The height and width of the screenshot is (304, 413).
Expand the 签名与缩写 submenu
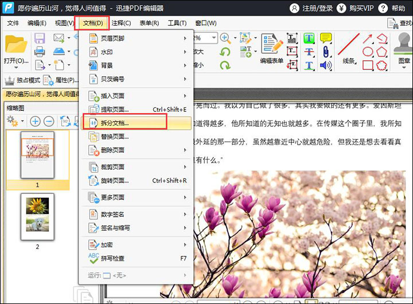click(x=137, y=228)
